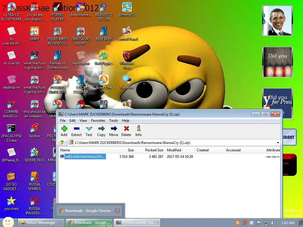Open the View menu in 7-Zip

[x=83, y=121]
